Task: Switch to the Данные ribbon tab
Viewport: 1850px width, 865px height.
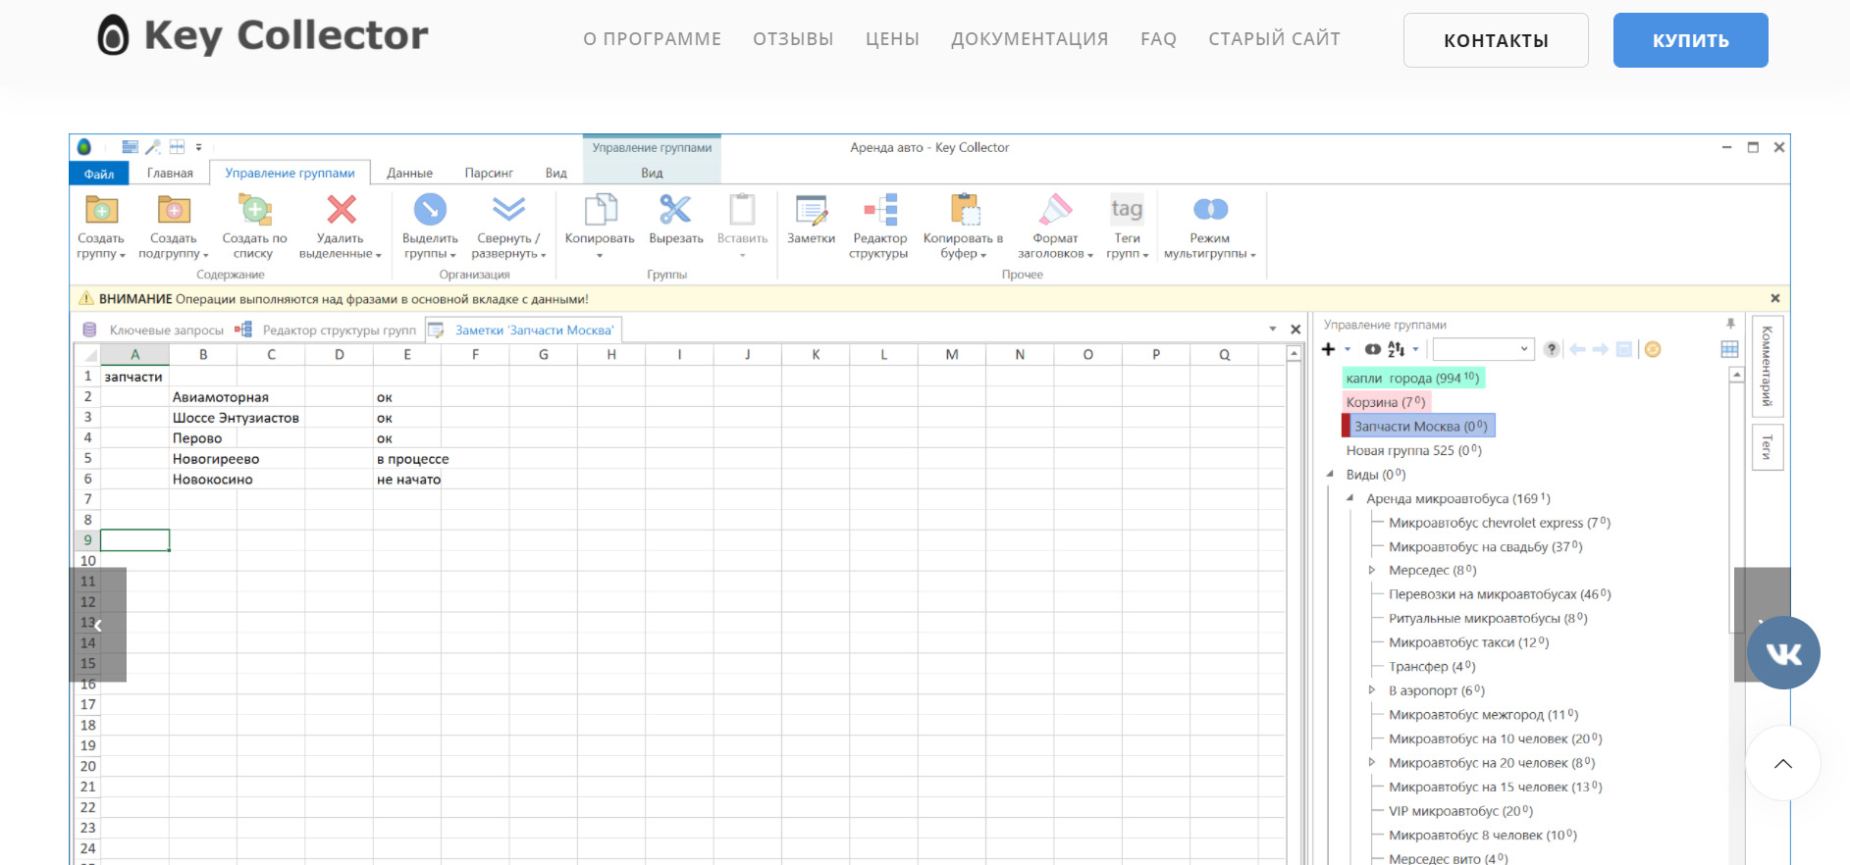Action: [409, 174]
